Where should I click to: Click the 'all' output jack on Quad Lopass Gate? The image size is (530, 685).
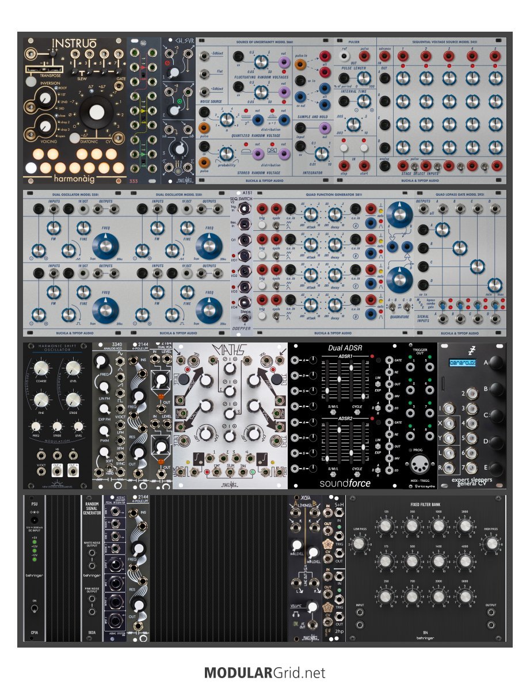pyautogui.click(x=422, y=209)
